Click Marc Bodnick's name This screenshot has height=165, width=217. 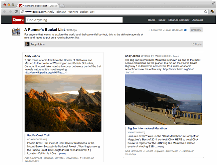click(x=163, y=56)
